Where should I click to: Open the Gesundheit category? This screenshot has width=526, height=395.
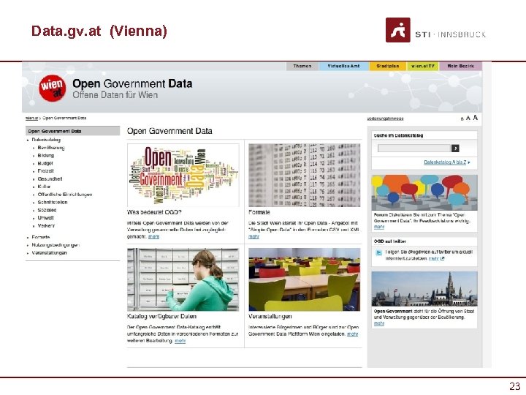50,178
